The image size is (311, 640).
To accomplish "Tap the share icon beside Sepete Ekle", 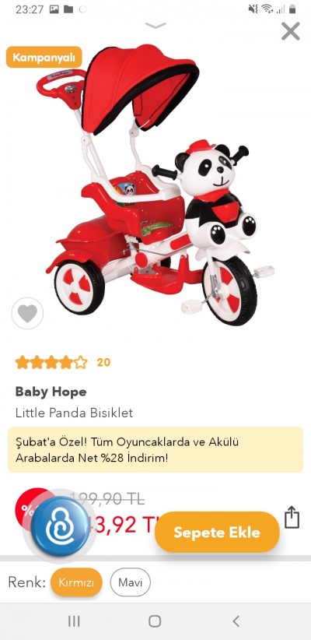I will [x=292, y=518].
